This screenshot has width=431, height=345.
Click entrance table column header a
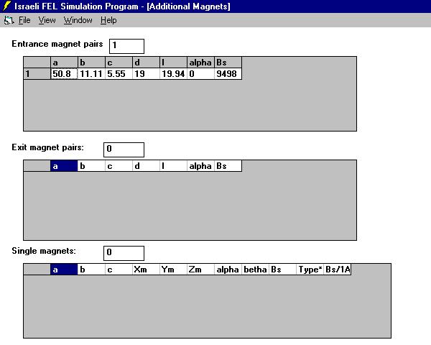(x=64, y=63)
